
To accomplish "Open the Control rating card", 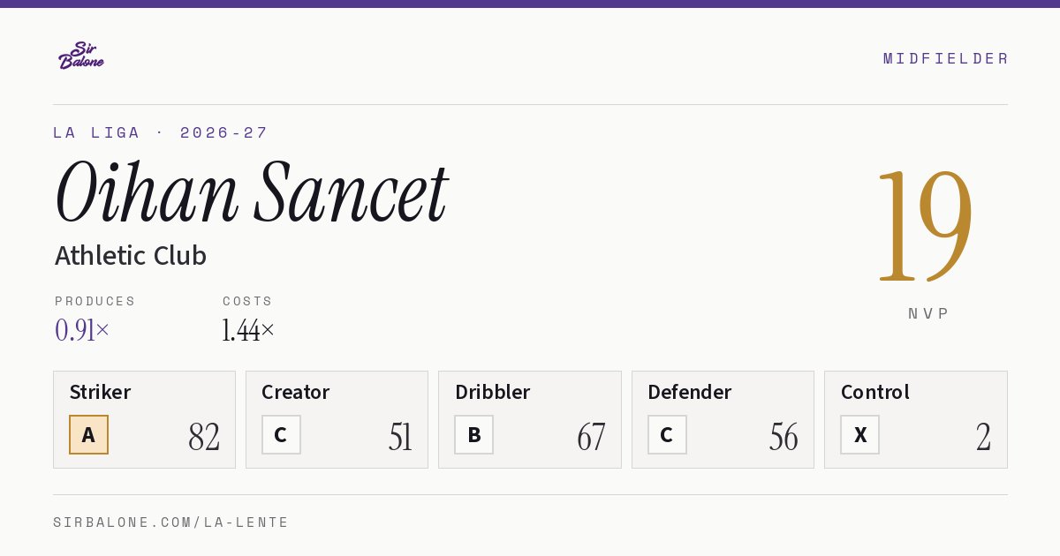I will point(916,419).
